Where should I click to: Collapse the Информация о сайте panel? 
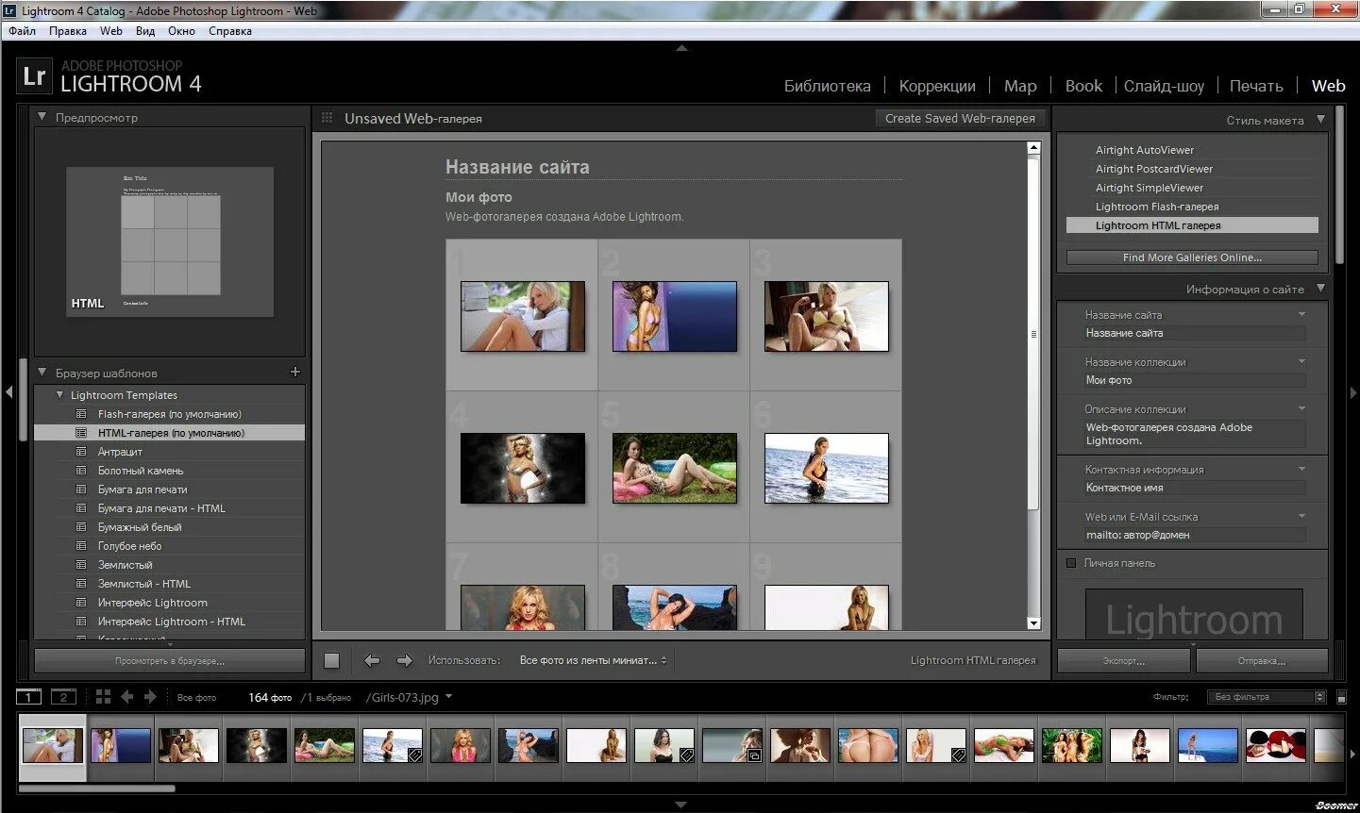[x=1320, y=289]
